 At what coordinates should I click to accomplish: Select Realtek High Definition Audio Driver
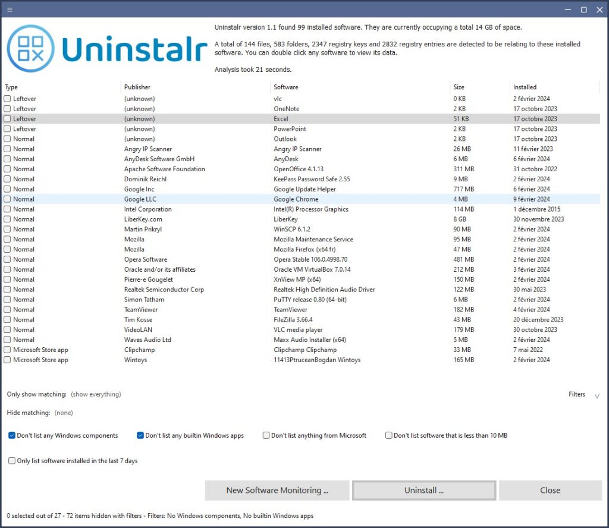(x=302, y=290)
